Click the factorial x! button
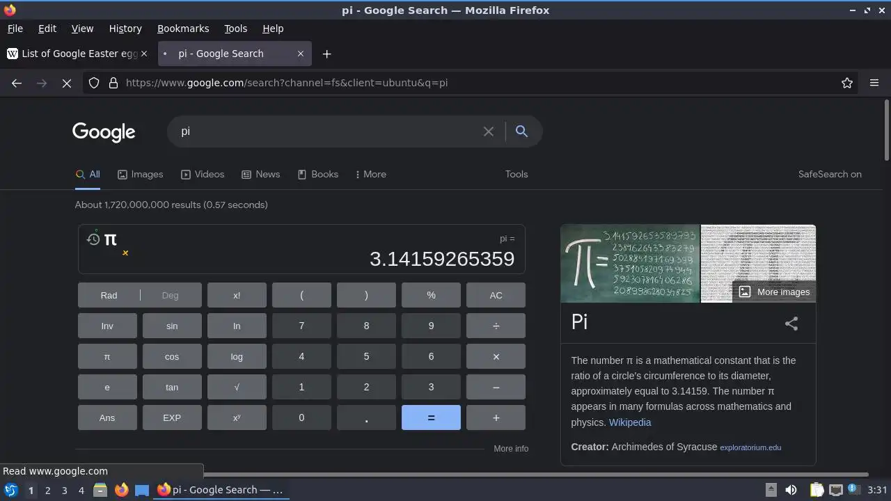Viewport: 891px width, 501px height. (237, 295)
